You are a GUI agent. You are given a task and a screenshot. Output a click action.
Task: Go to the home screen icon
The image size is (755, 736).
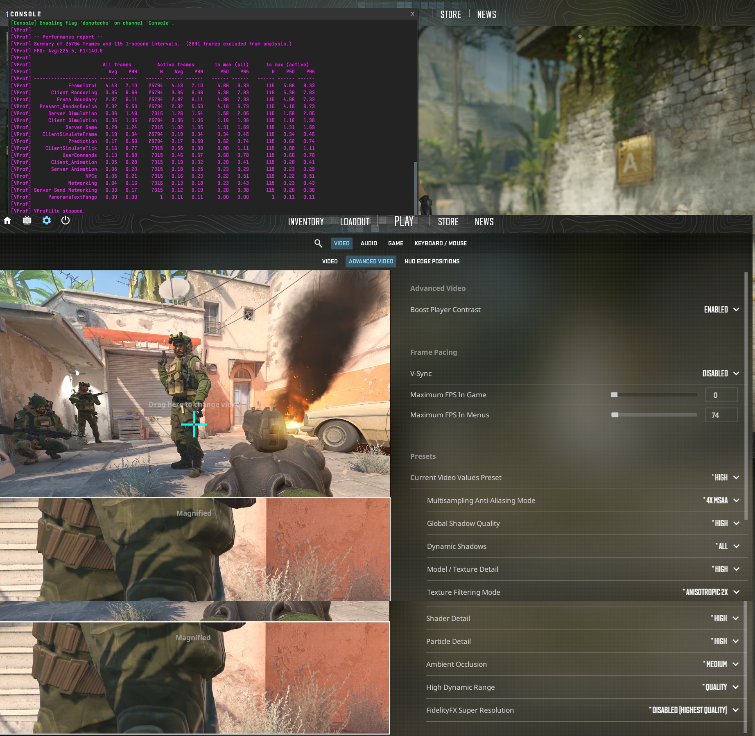point(7,221)
